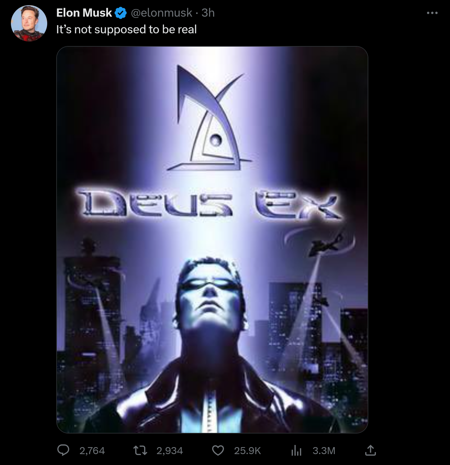
Task: Click the blue verified checkmark badge
Action: point(121,13)
